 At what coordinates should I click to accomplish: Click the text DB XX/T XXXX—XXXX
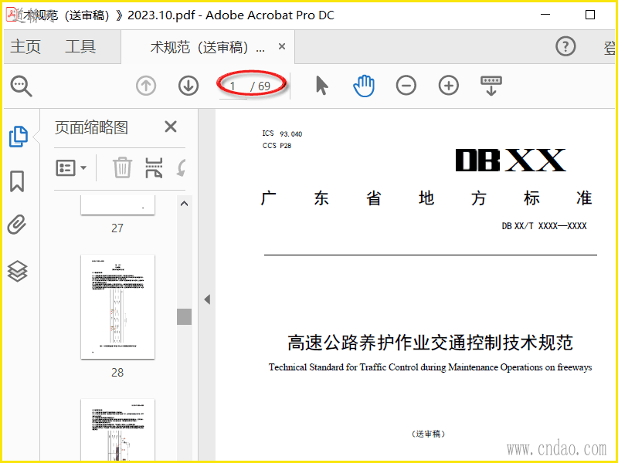coord(544,226)
